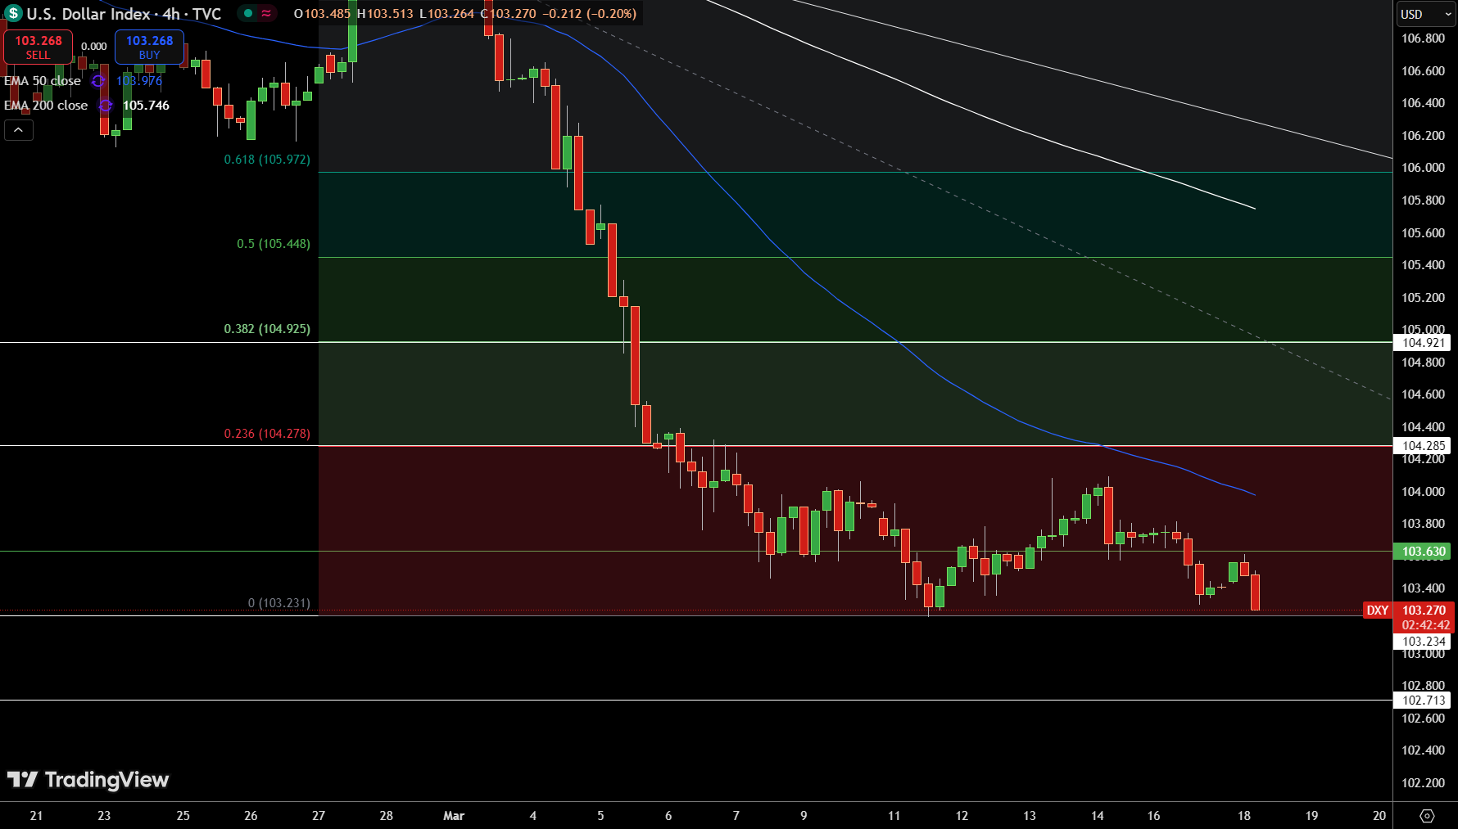
Task: Click date 11 on the time axis
Action: (894, 816)
